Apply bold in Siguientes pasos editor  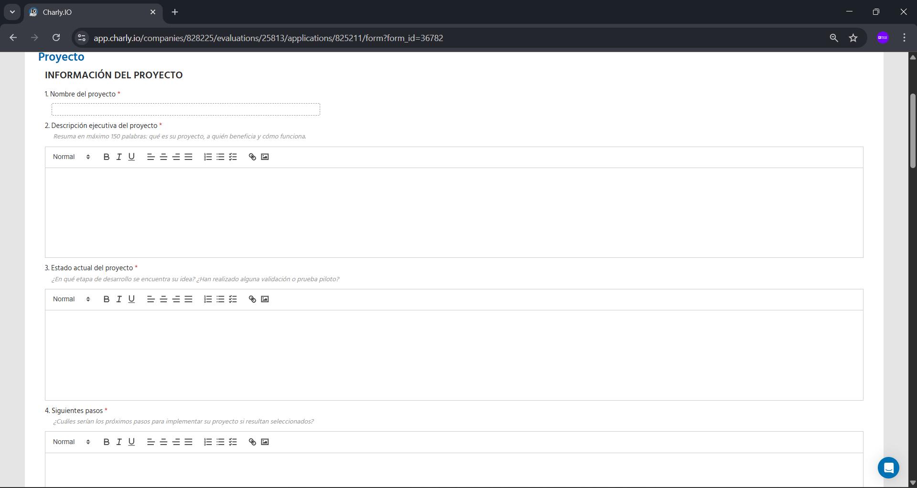coord(106,442)
